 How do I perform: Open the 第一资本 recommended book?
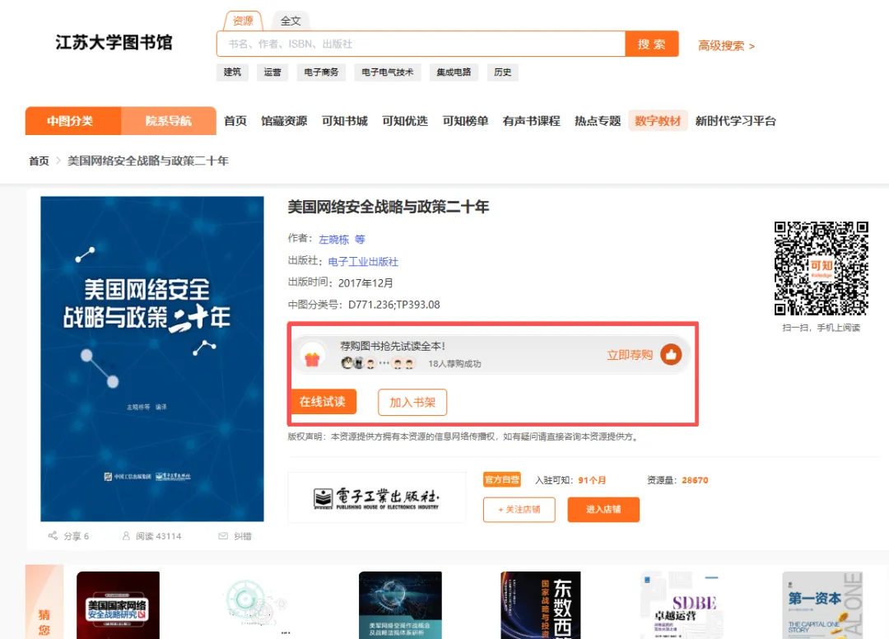(x=822, y=605)
